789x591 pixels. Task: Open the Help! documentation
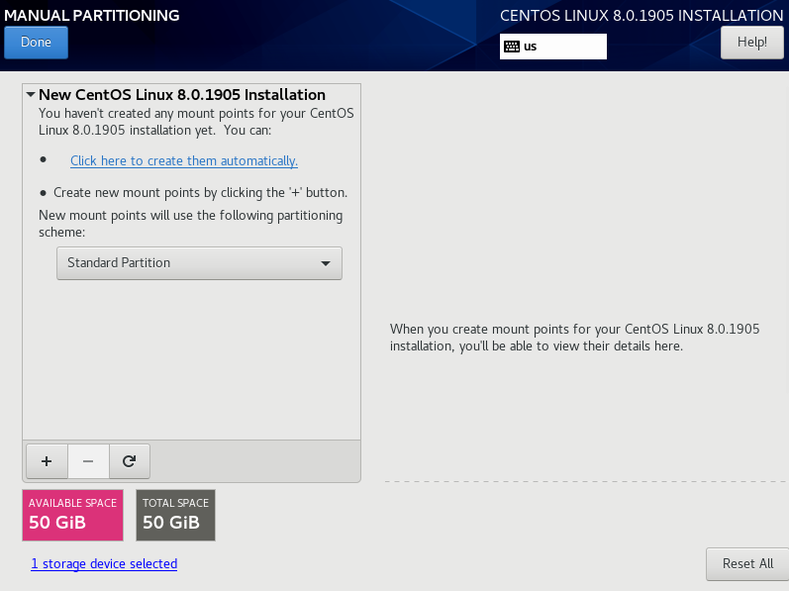751,43
